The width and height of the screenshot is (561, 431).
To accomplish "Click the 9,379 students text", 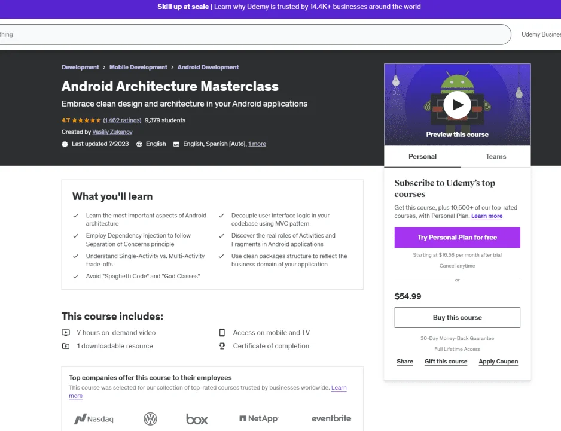I will coord(165,120).
